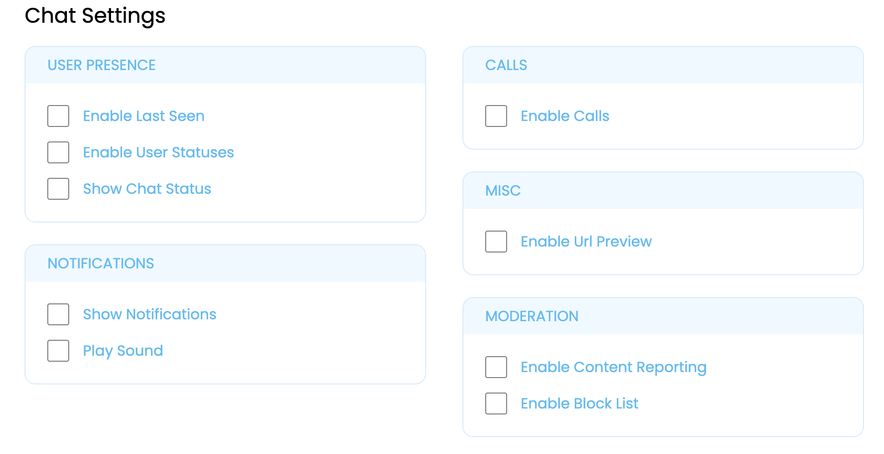Enable the Show Notifications checkbox
The image size is (884, 454).
point(58,314)
